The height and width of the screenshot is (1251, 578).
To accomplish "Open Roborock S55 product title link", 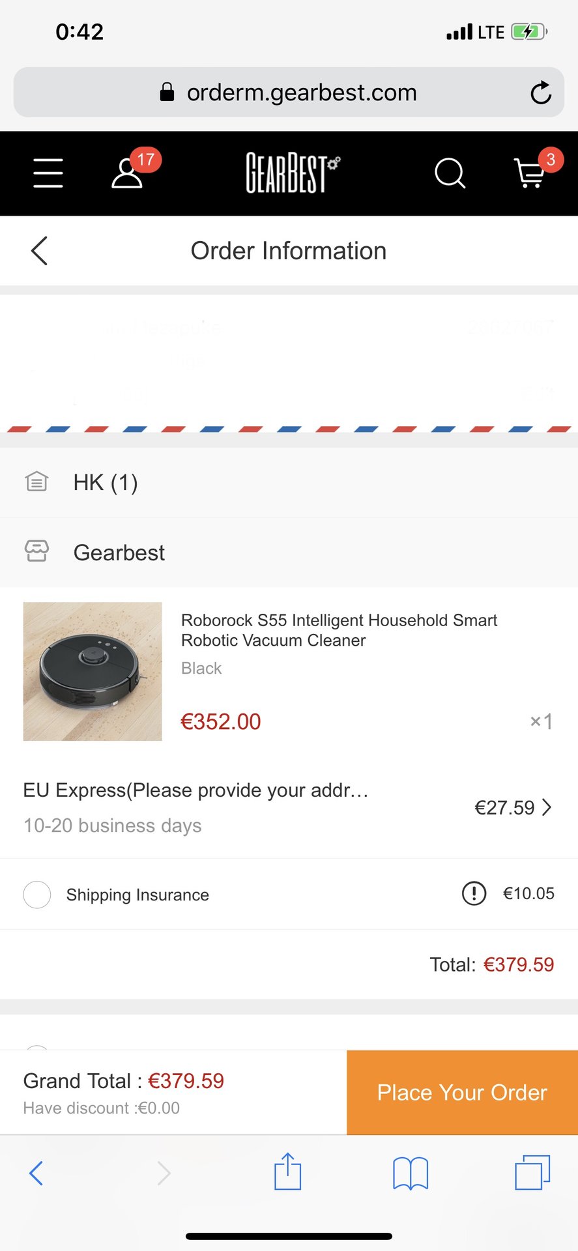I will [339, 630].
